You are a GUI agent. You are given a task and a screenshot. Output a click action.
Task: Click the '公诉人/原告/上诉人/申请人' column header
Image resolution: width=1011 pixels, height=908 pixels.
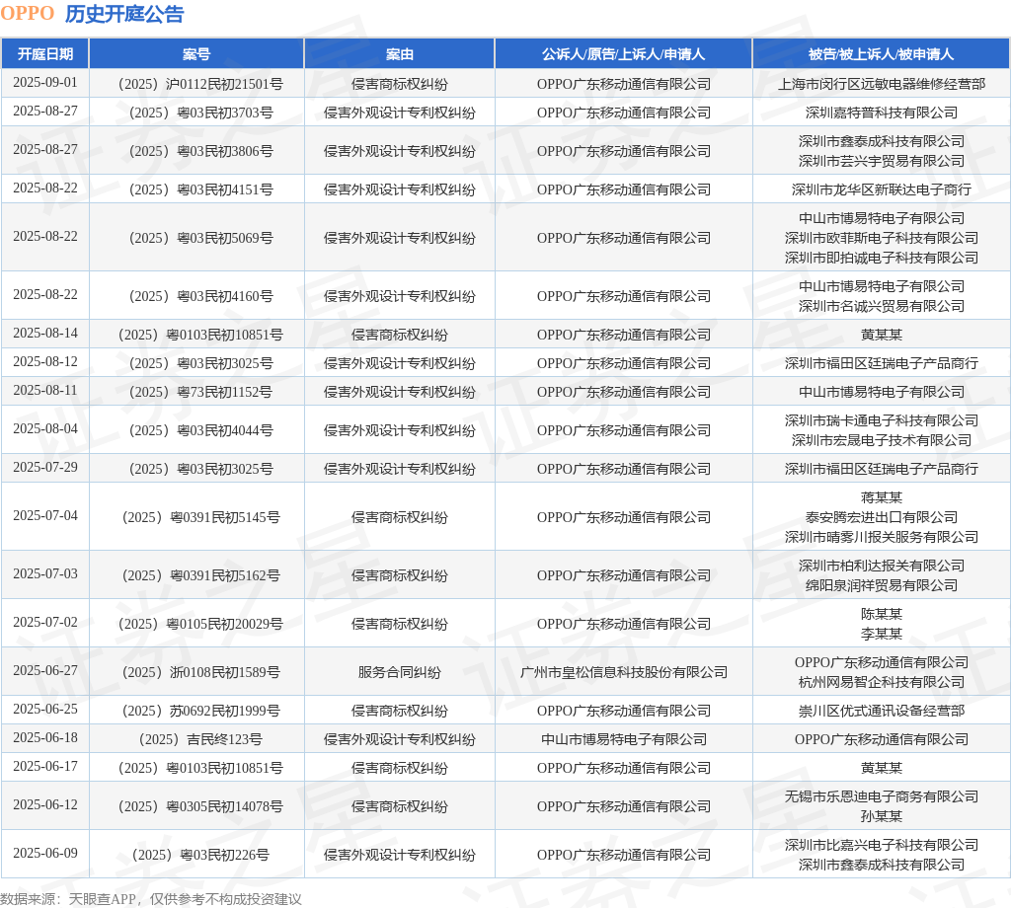point(623,54)
